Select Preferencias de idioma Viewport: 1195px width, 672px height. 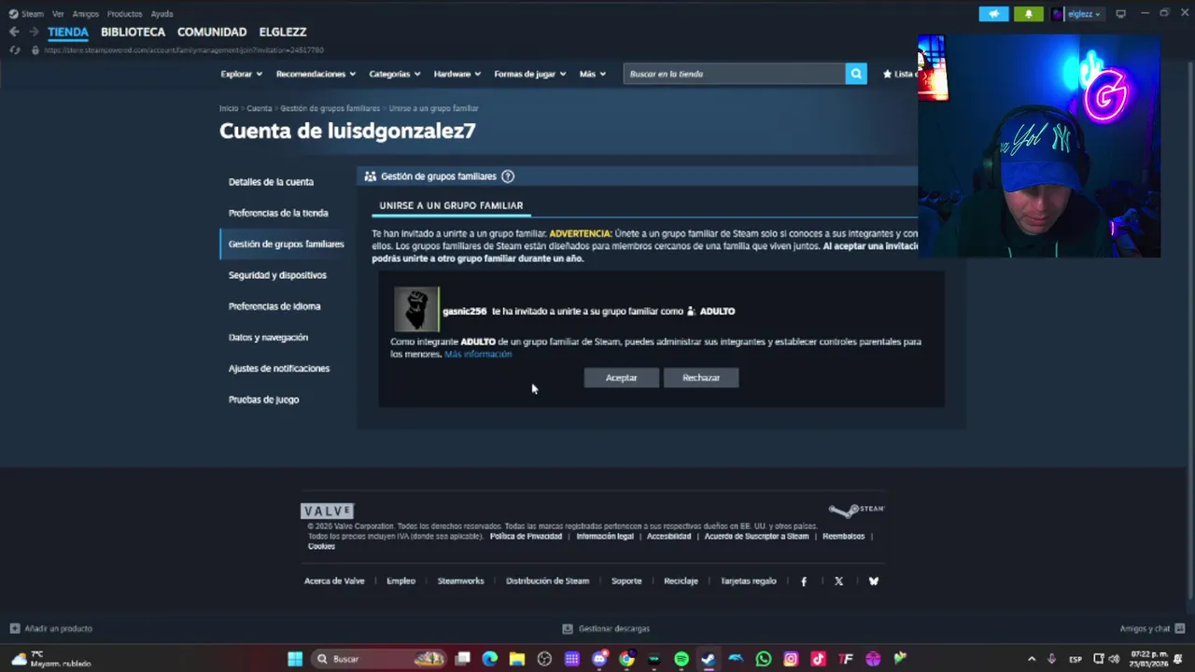[274, 306]
